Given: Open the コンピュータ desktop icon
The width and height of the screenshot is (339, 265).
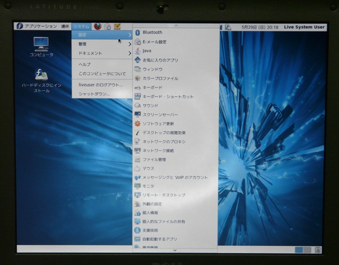Looking at the screenshot, I should (41, 44).
